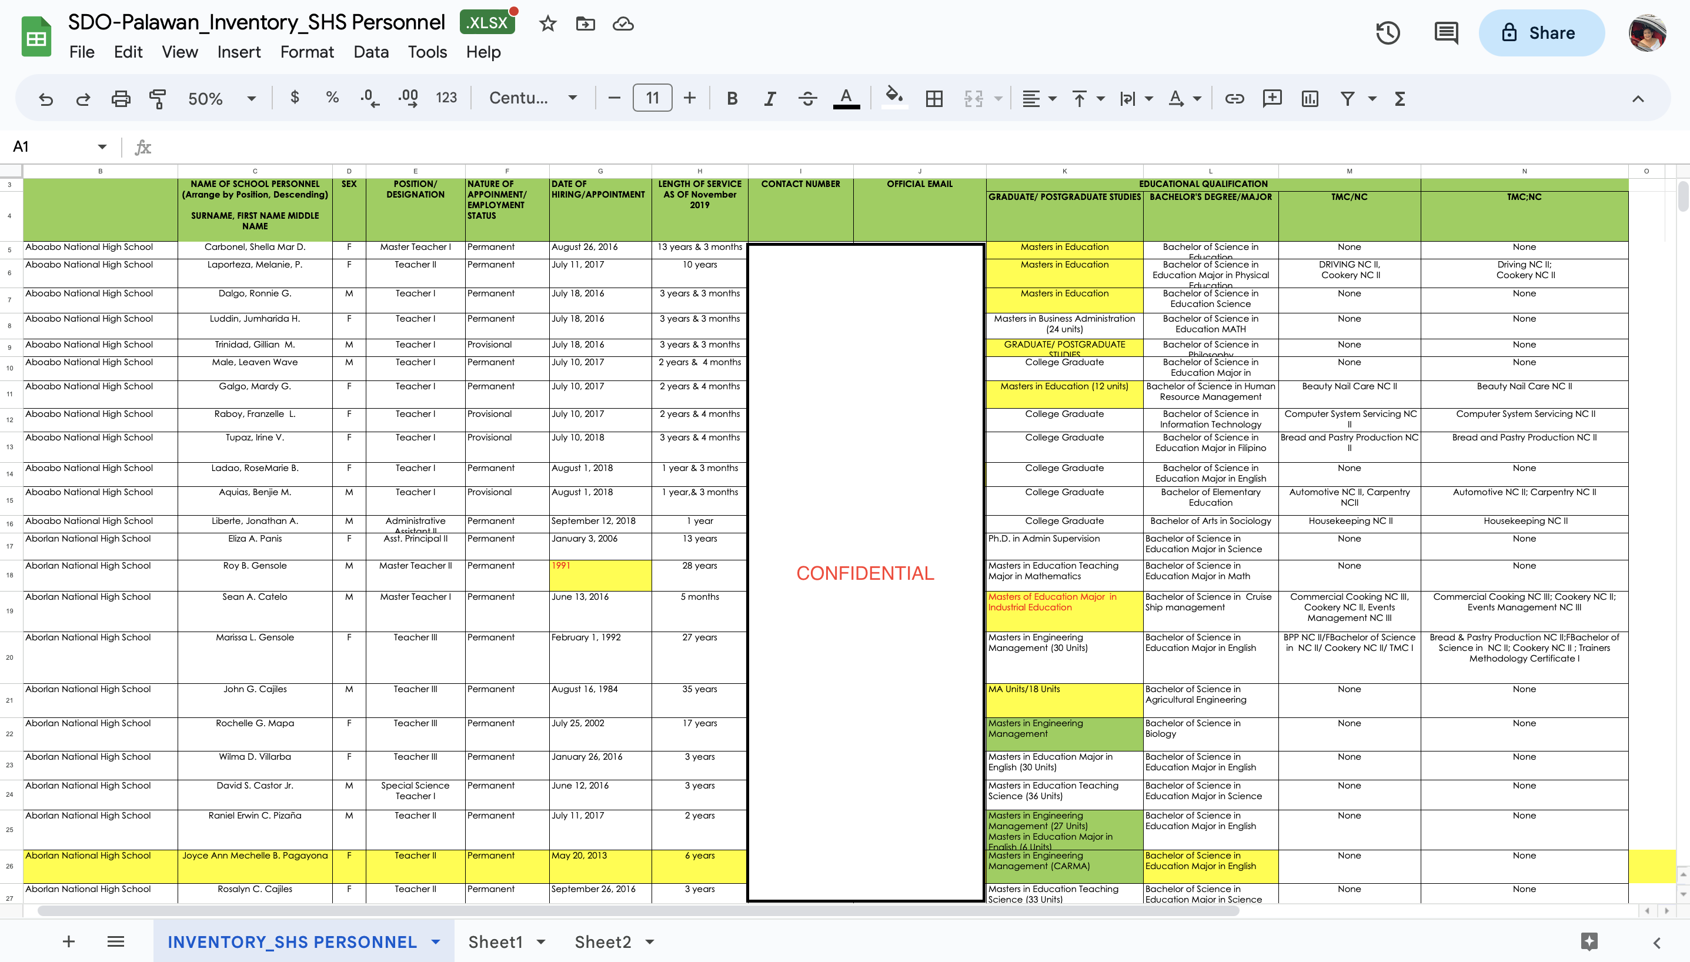Click the borders grid icon
The image size is (1690, 962).
934,98
